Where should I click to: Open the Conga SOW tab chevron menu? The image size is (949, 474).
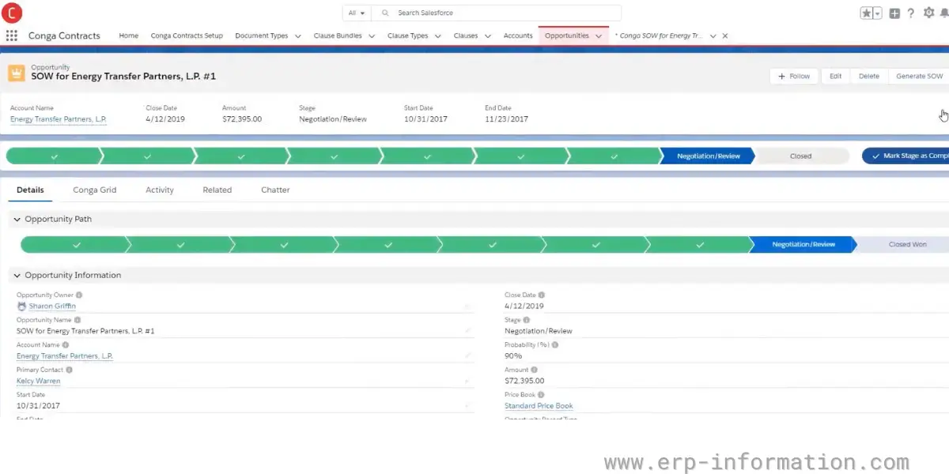click(x=713, y=36)
